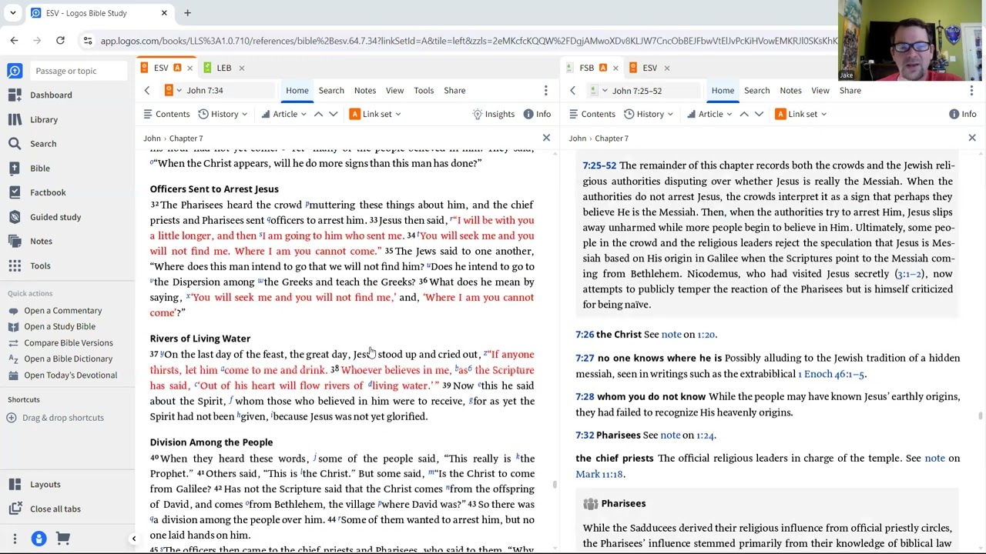This screenshot has width=986, height=554.
Task: Click 'Compare Bible Versions' quick action
Action: [60, 342]
